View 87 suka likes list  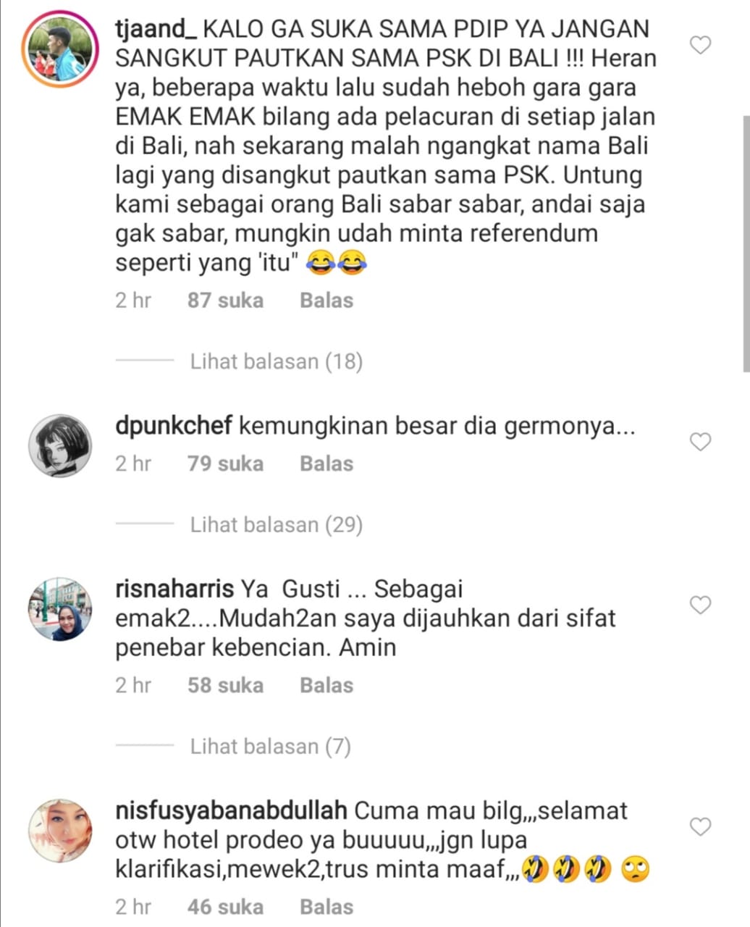coord(225,300)
